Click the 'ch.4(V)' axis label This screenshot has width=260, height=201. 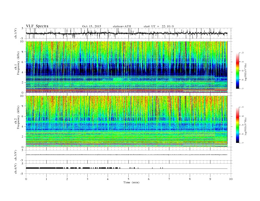coord(16,169)
